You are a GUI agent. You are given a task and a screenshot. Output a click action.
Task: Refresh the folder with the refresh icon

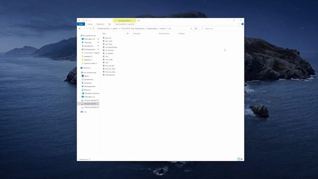point(196,29)
